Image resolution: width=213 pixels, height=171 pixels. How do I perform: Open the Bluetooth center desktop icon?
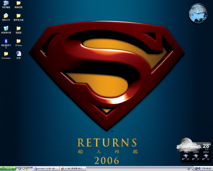(6, 43)
